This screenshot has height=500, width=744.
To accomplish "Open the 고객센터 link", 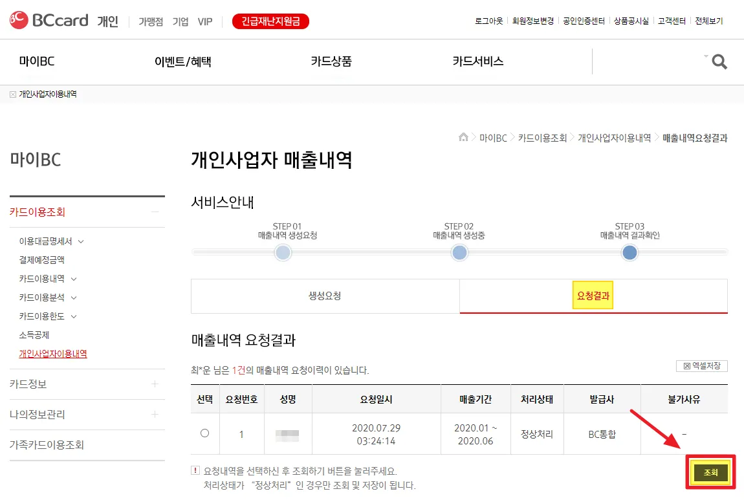I will [x=672, y=21].
